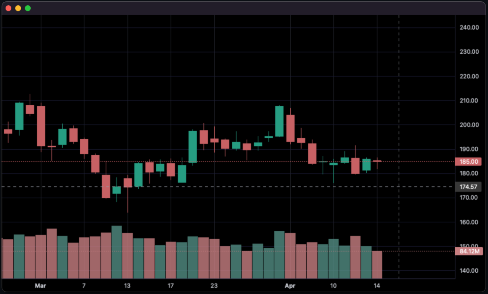
Task: Click the 160.00 price axis label
Action: click(x=469, y=222)
